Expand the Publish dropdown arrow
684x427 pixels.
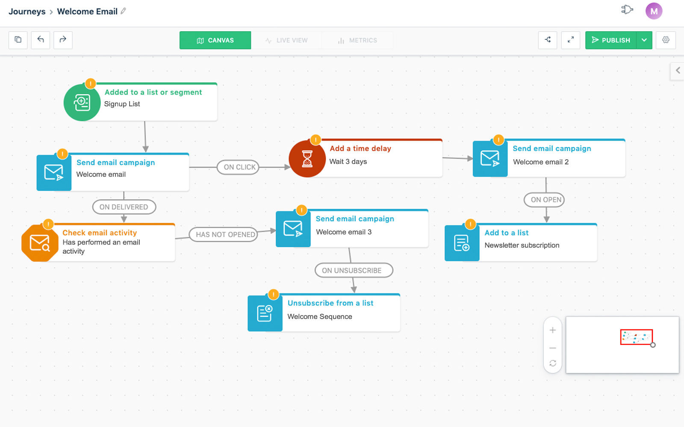tap(644, 40)
